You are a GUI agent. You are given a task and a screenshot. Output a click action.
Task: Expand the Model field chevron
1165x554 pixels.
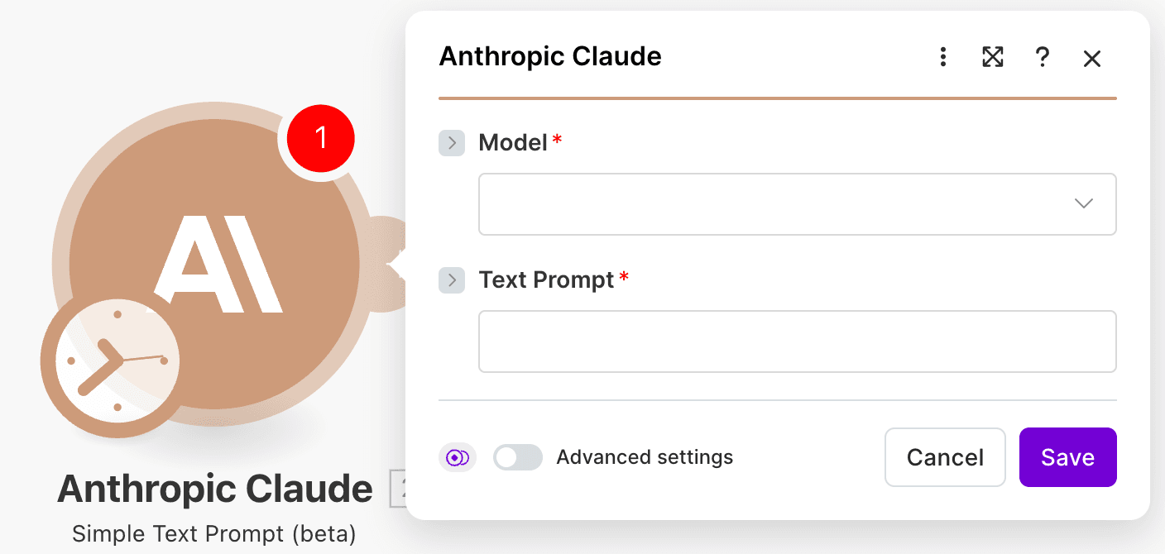(452, 142)
